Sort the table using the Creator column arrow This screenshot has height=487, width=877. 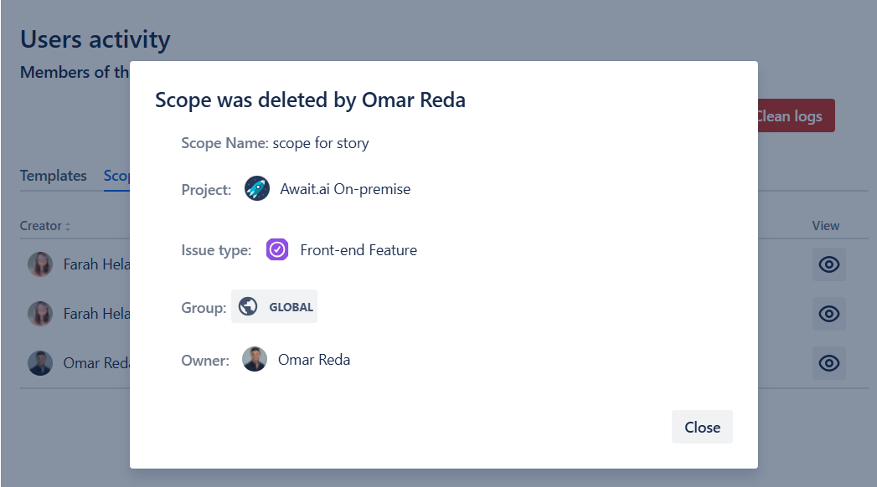[68, 226]
